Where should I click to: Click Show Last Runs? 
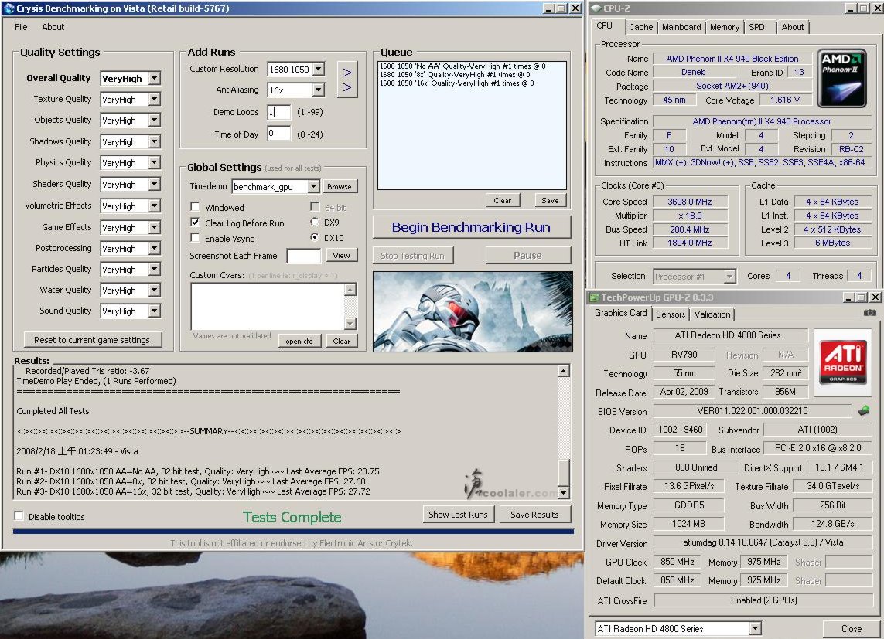pos(458,514)
